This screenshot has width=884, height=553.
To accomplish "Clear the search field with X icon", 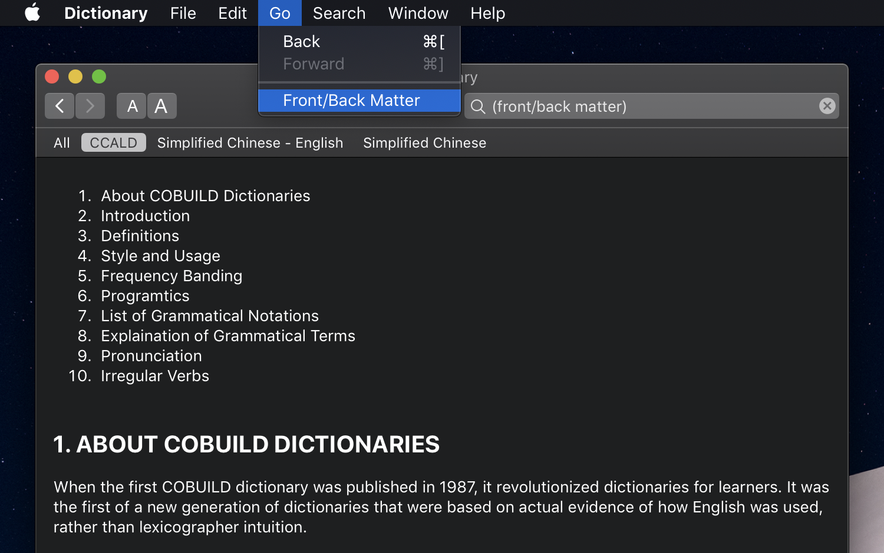I will click(827, 106).
